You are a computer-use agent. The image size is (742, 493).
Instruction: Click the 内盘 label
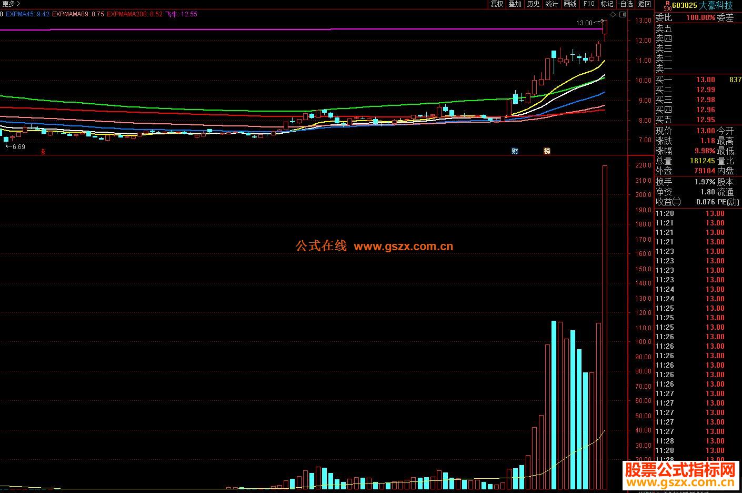[x=725, y=171]
